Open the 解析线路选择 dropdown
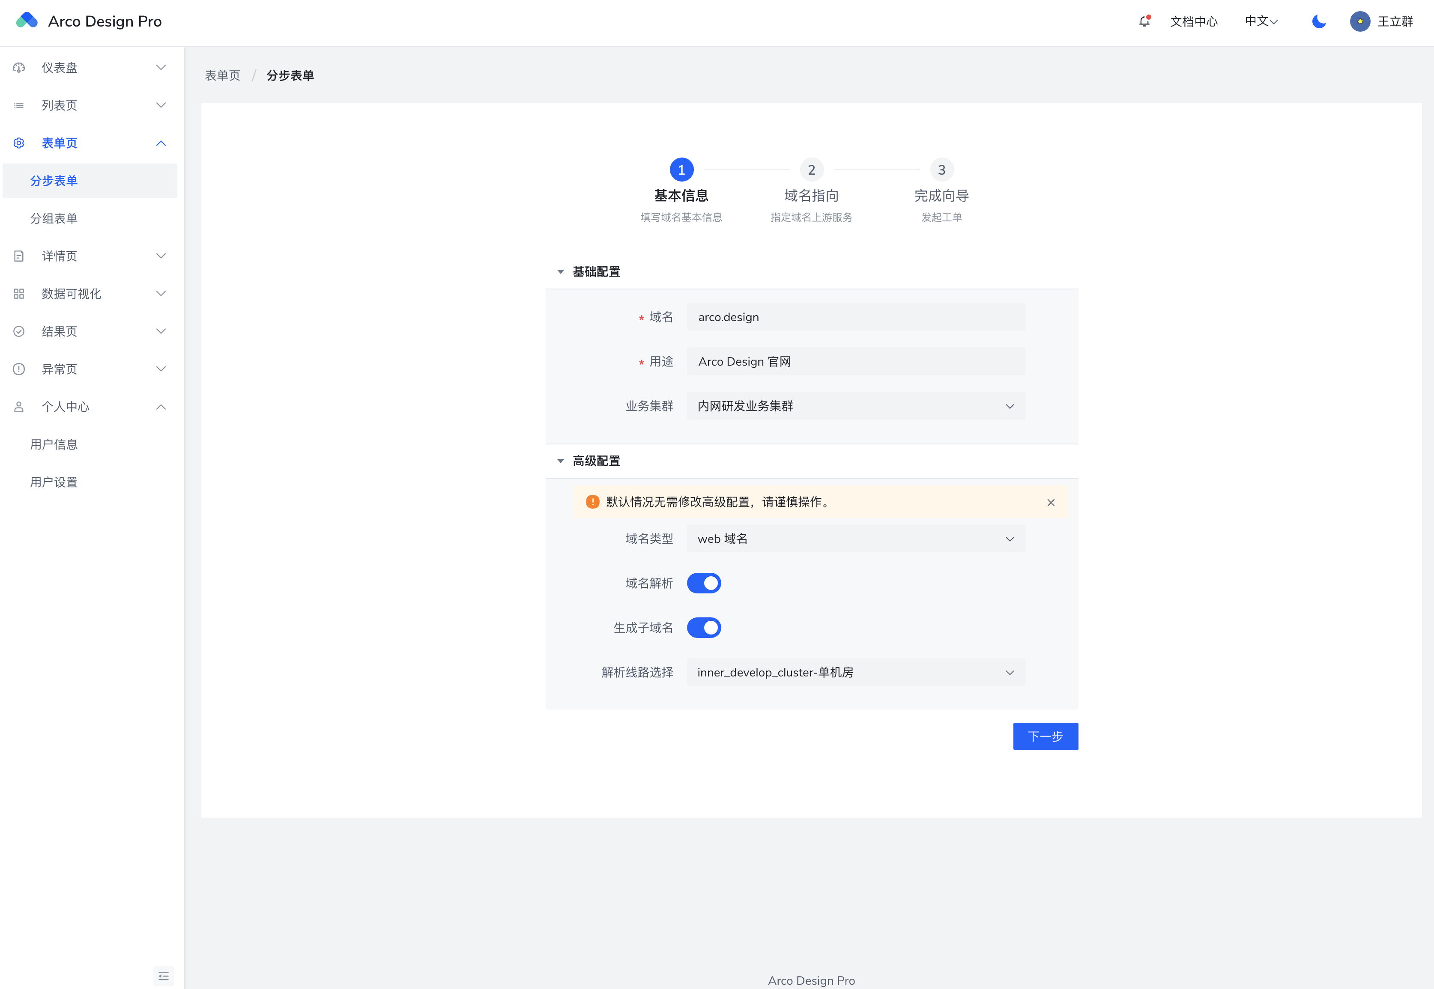1434x989 pixels. point(856,672)
